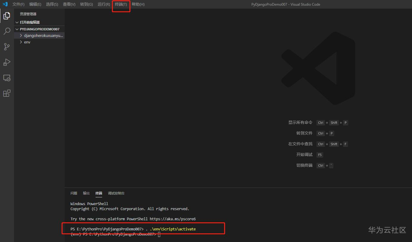Expand the env folder
This screenshot has height=242, width=412.
tap(39, 42)
